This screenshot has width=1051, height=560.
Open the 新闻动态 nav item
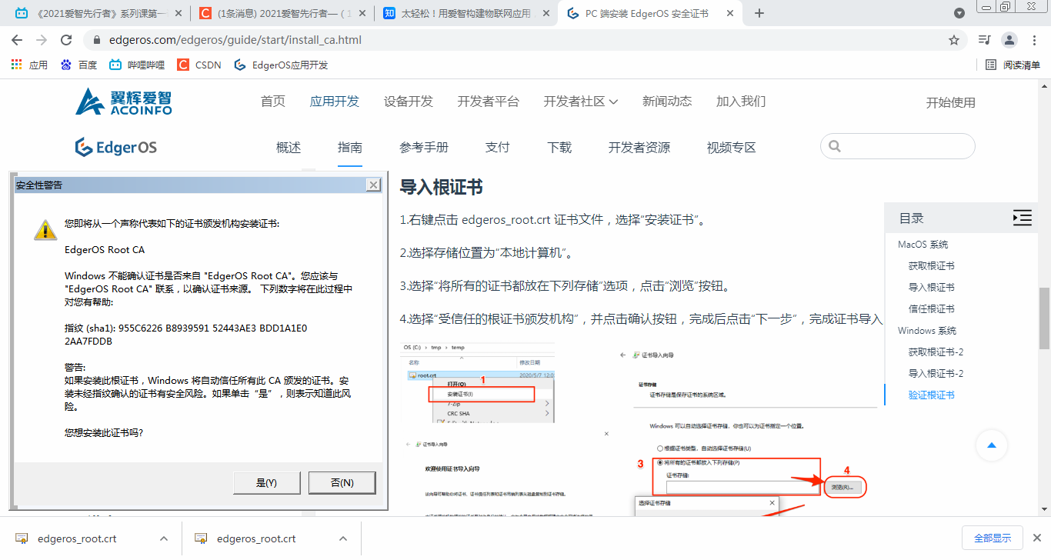[667, 102]
